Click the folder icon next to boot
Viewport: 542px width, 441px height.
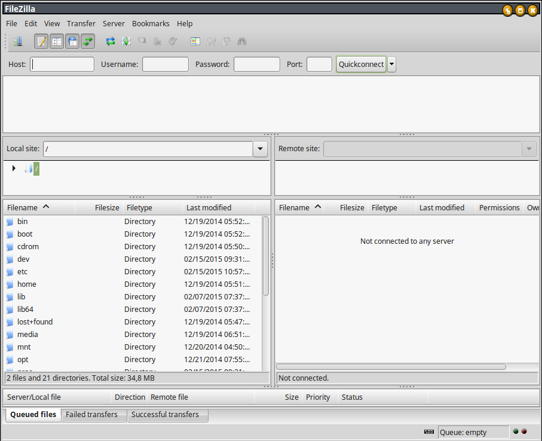pyautogui.click(x=10, y=234)
